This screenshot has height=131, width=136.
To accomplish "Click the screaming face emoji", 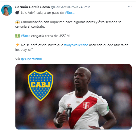I will click(18, 22).
